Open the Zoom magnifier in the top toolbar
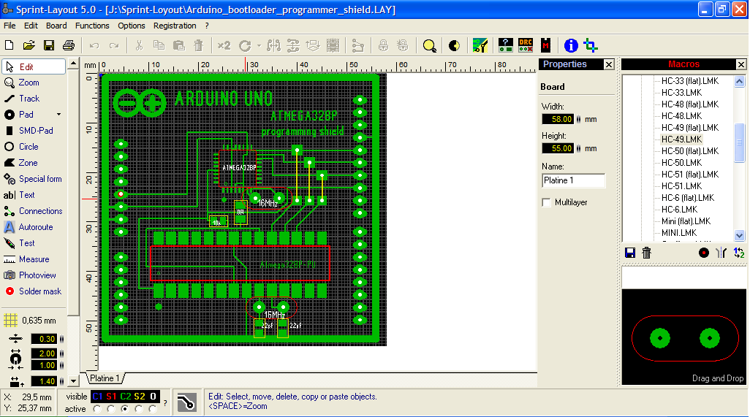The width and height of the screenshot is (750, 417). pyautogui.click(x=430, y=46)
